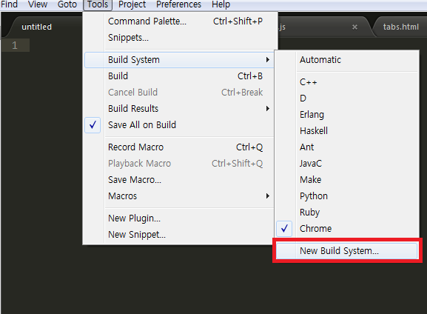Open the Find menu

(9, 4)
